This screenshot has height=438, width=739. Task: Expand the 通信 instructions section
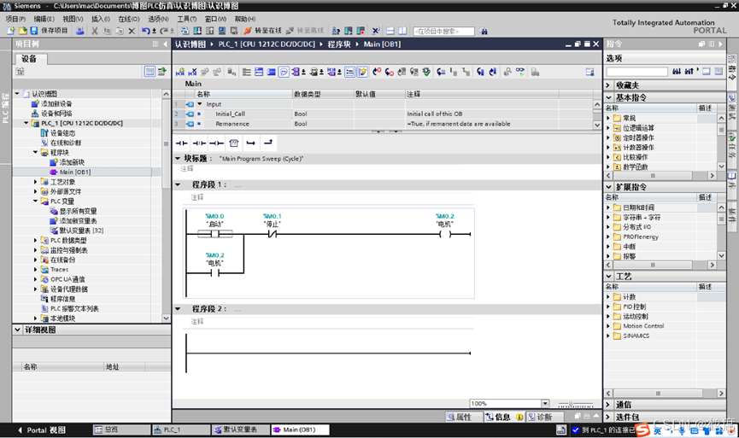(x=608, y=405)
